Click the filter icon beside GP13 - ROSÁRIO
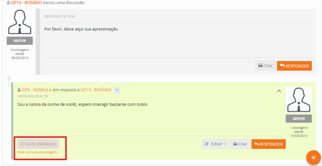Image resolution: width=322 pixels, height=166 pixels. (117, 90)
